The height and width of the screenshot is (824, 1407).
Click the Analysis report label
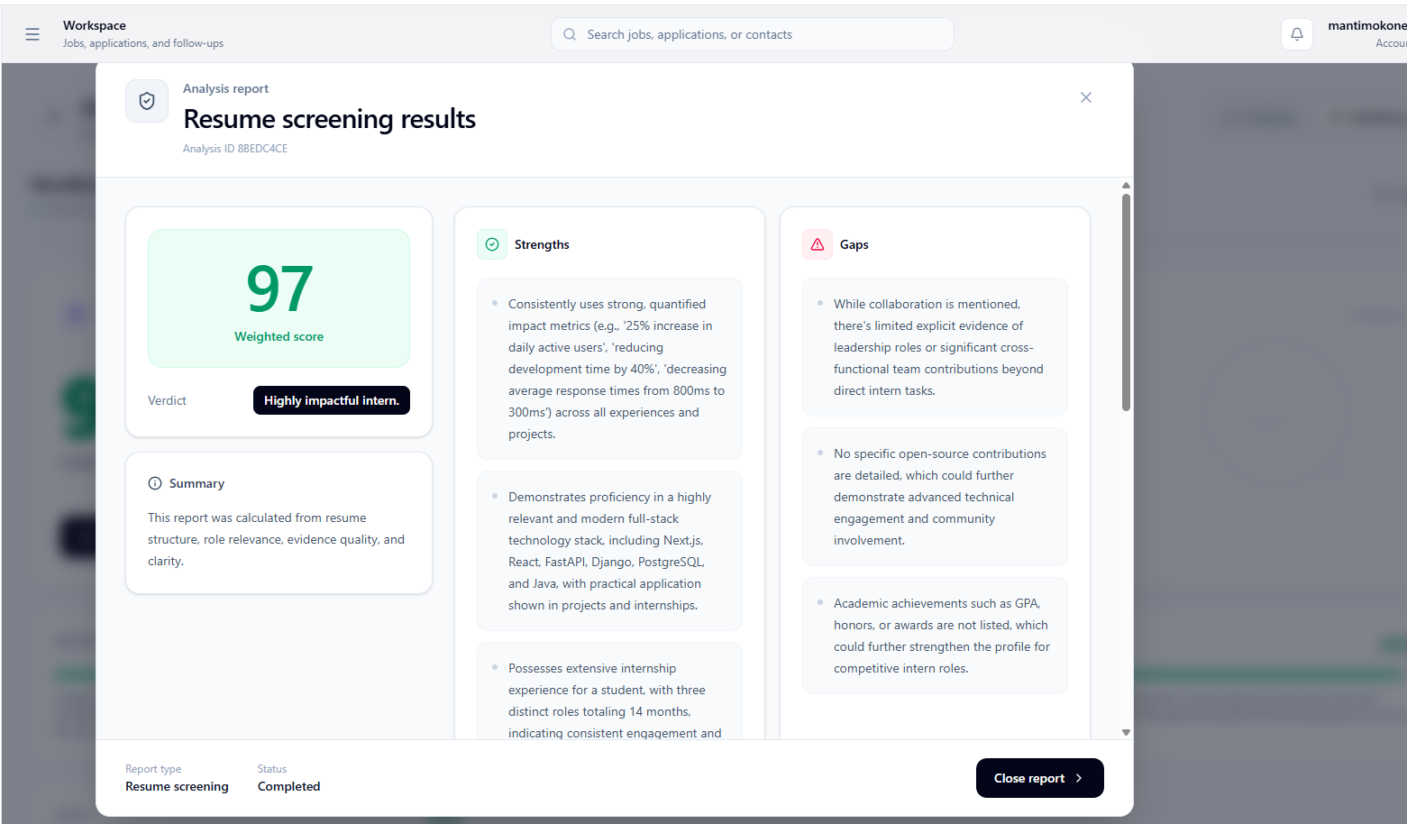point(225,88)
